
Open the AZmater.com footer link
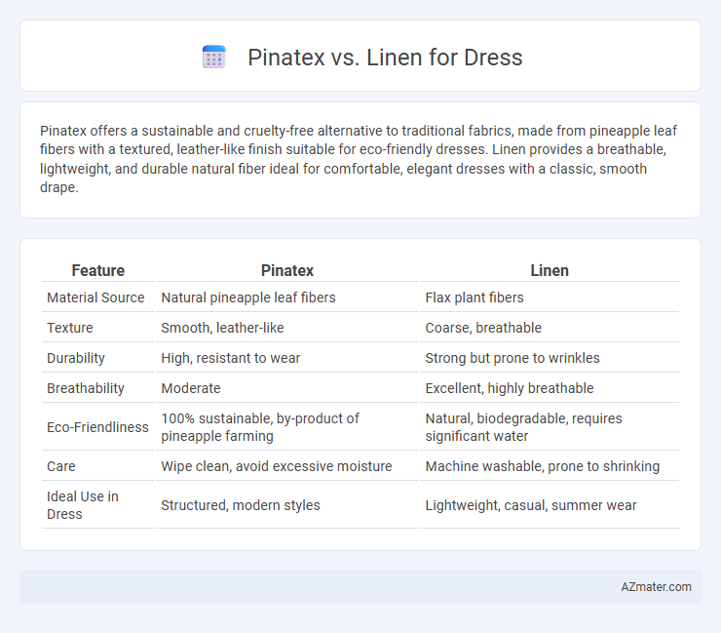coord(656,587)
